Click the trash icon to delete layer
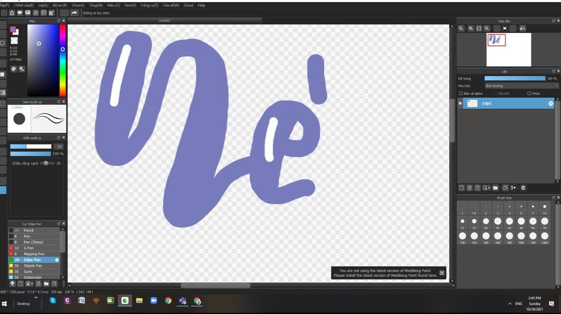561x314 pixels. pos(523,187)
